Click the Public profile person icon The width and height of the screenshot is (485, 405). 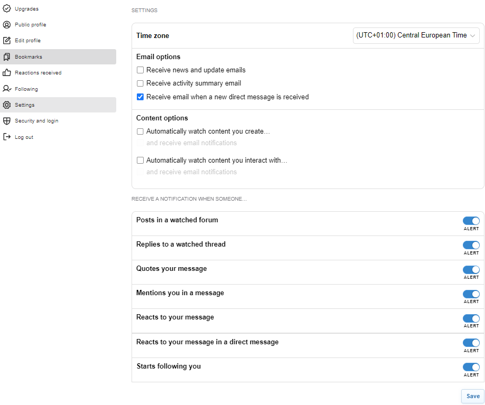(x=6, y=25)
